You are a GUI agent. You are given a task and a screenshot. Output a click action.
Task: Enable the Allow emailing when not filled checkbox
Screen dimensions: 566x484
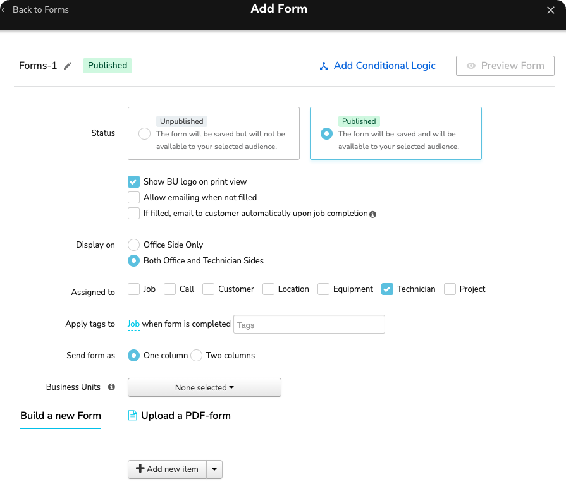133,197
